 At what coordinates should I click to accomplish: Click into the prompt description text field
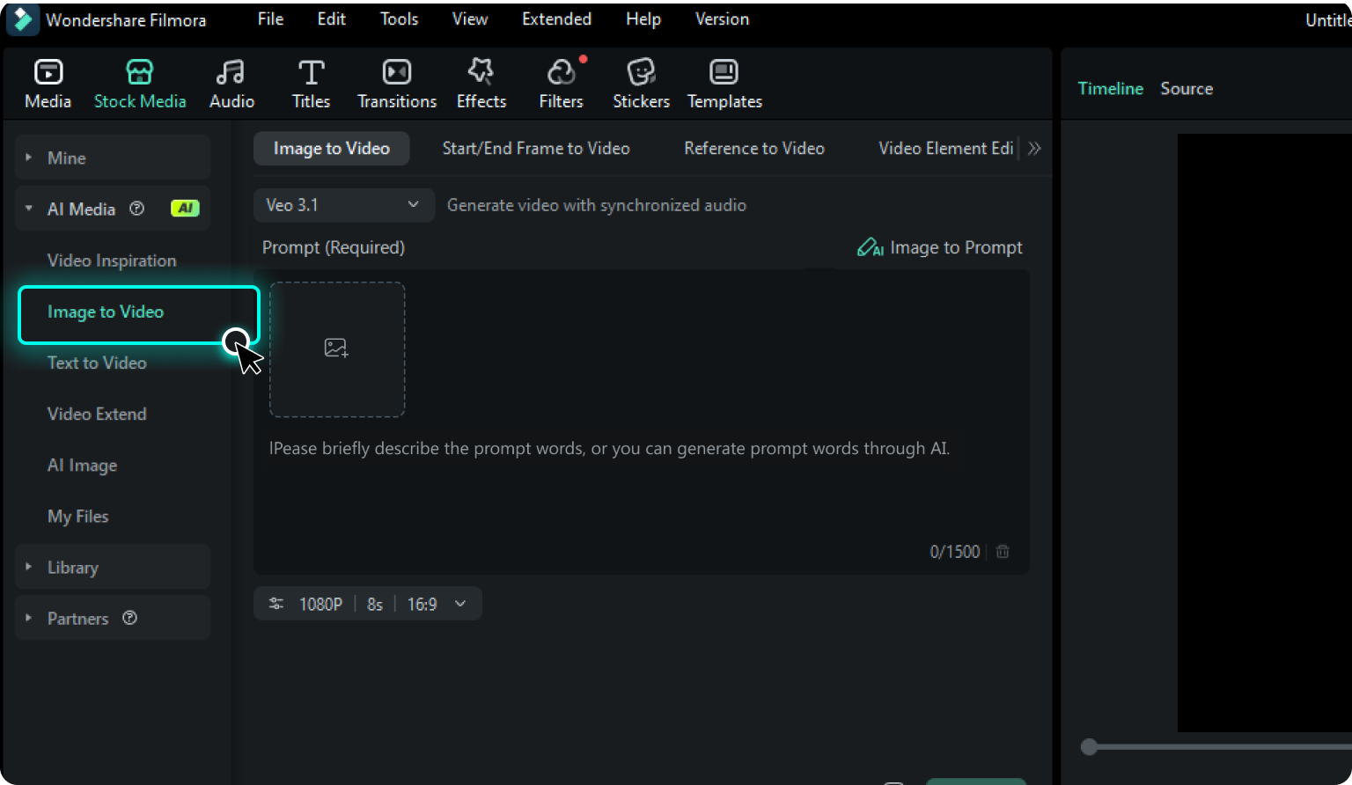point(641,422)
